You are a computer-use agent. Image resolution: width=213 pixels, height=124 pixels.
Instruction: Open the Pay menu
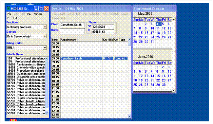click(29, 14)
